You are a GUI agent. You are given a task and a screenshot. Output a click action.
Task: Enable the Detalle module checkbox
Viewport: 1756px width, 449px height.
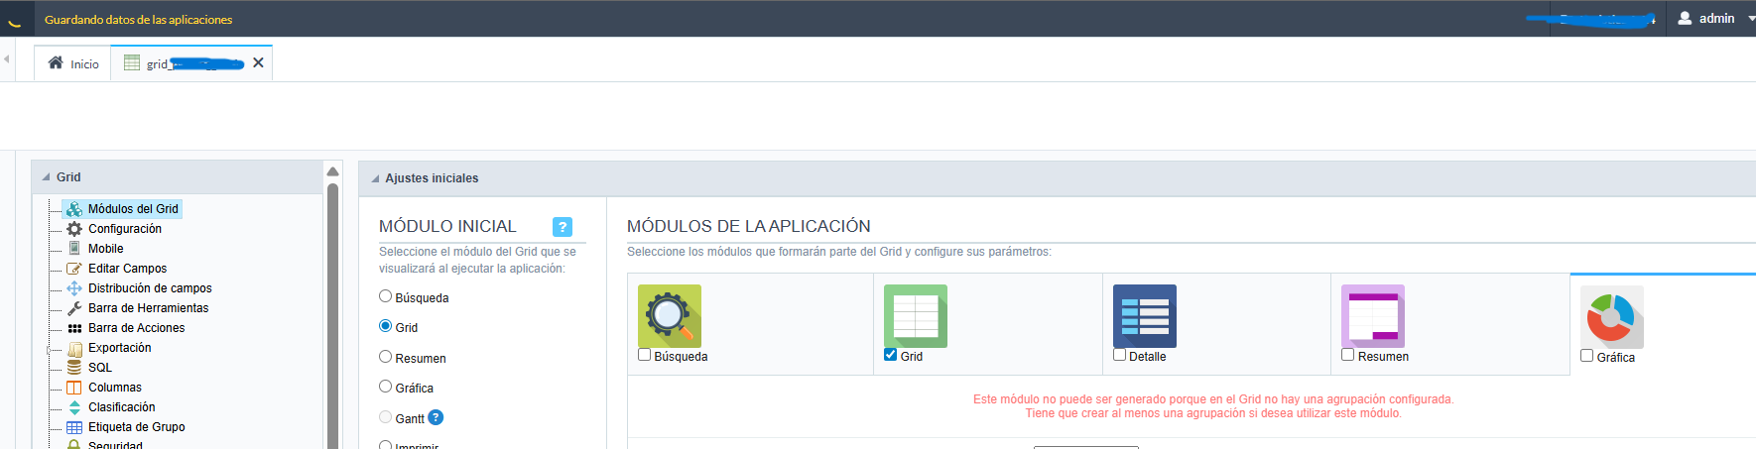pyautogui.click(x=1120, y=355)
